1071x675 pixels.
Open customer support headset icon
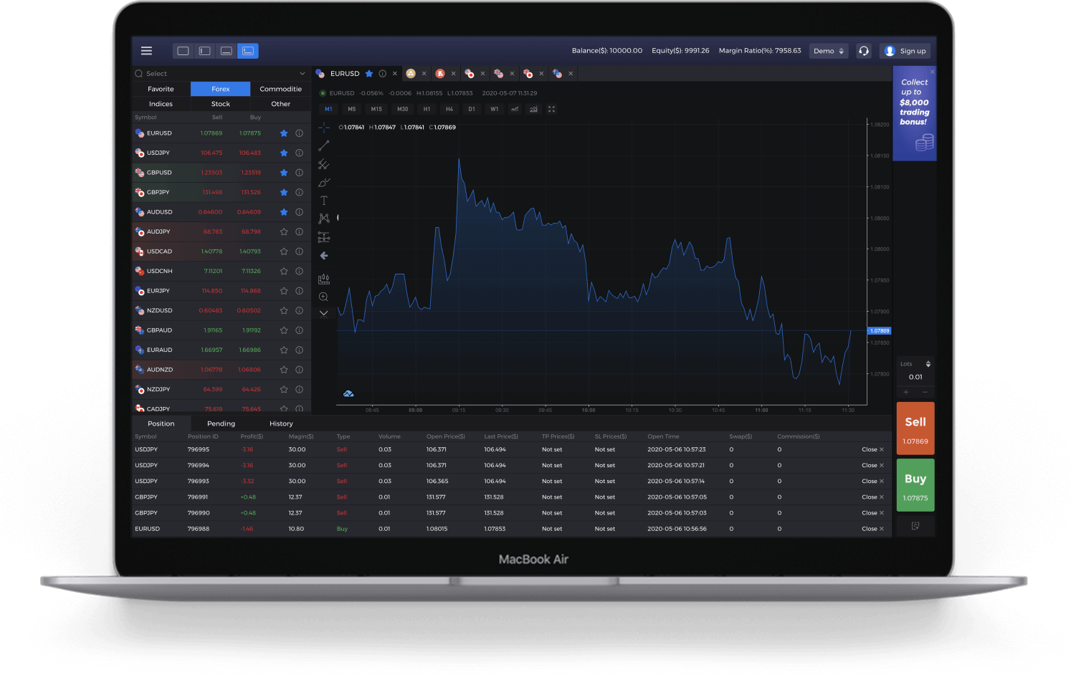pyautogui.click(x=864, y=51)
